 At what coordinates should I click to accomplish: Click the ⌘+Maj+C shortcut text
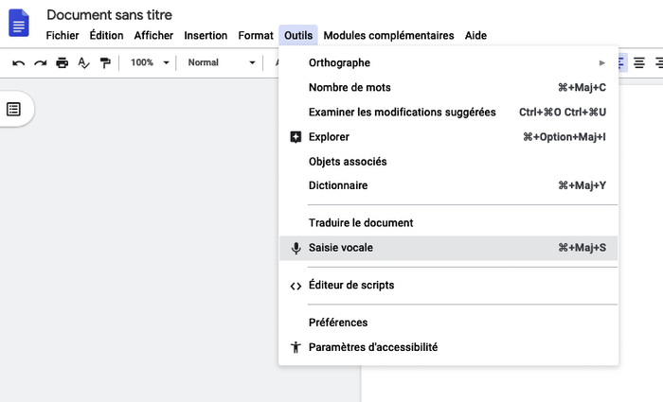(582, 87)
